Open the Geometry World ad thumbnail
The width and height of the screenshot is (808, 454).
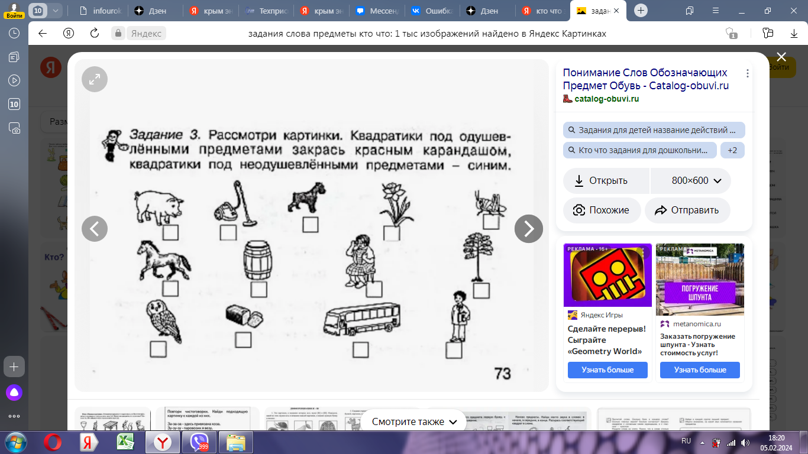coord(607,275)
